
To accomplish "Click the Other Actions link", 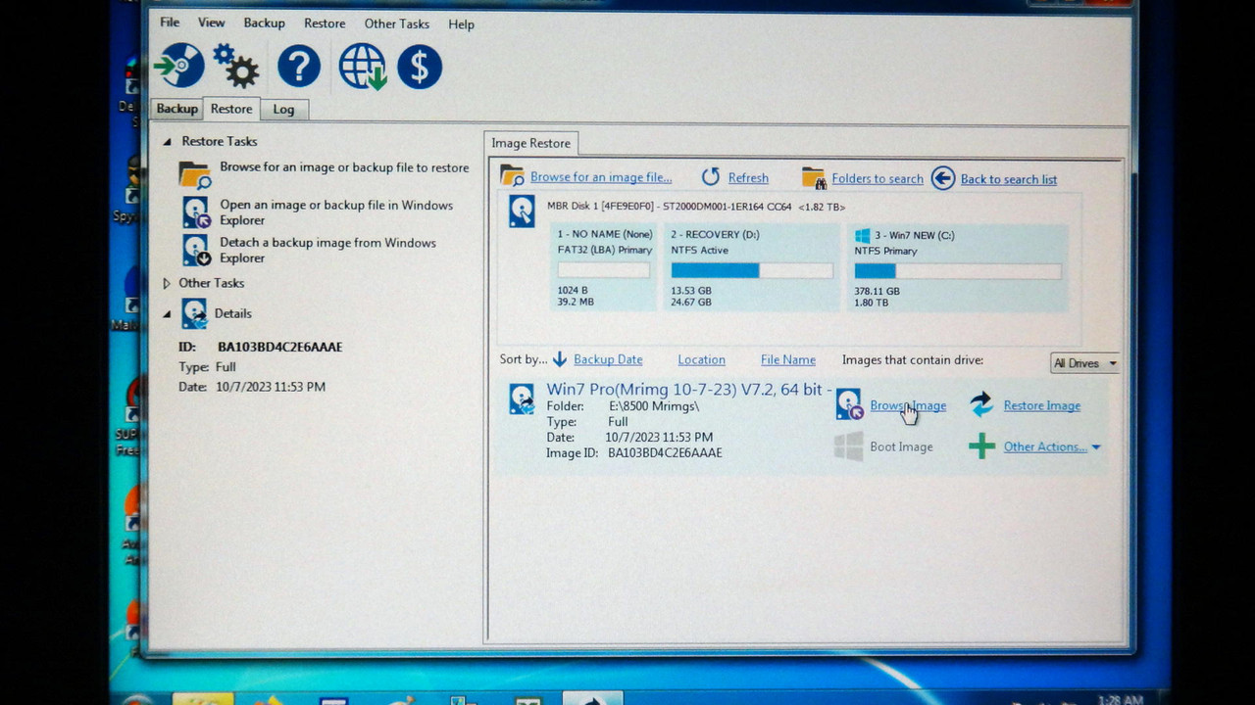I will (1045, 446).
